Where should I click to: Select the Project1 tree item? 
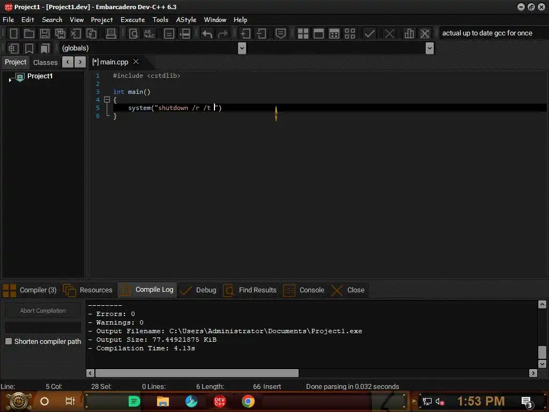pyautogui.click(x=40, y=76)
